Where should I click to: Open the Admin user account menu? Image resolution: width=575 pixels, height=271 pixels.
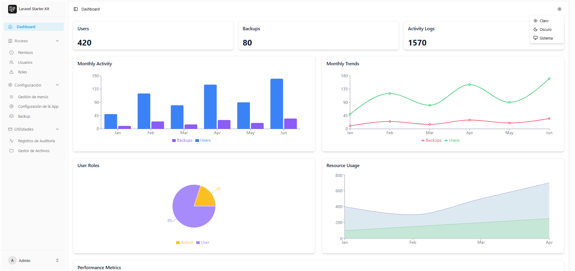click(34, 261)
